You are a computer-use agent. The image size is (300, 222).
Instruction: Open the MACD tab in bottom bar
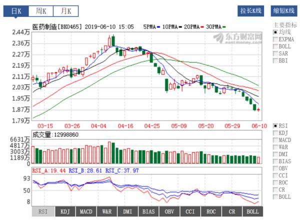point(86,212)
